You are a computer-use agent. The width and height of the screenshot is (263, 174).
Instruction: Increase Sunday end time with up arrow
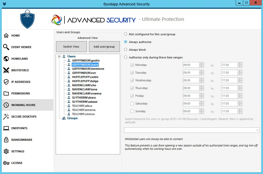pos(240,110)
